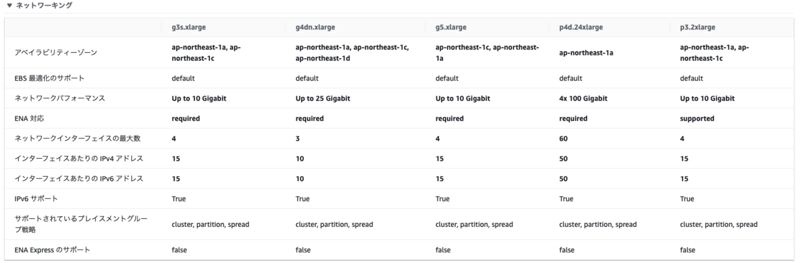Collapse the ネットワーキング section triangle
The height and width of the screenshot is (263, 803).
(x=9, y=5)
